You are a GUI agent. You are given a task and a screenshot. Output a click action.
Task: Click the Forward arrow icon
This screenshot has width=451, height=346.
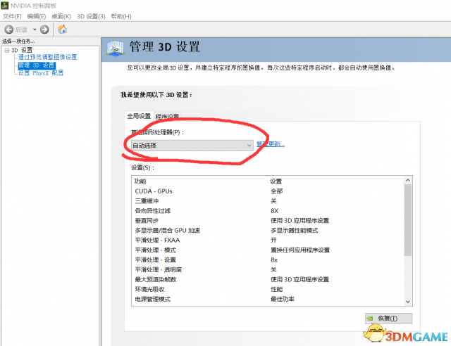click(44, 30)
